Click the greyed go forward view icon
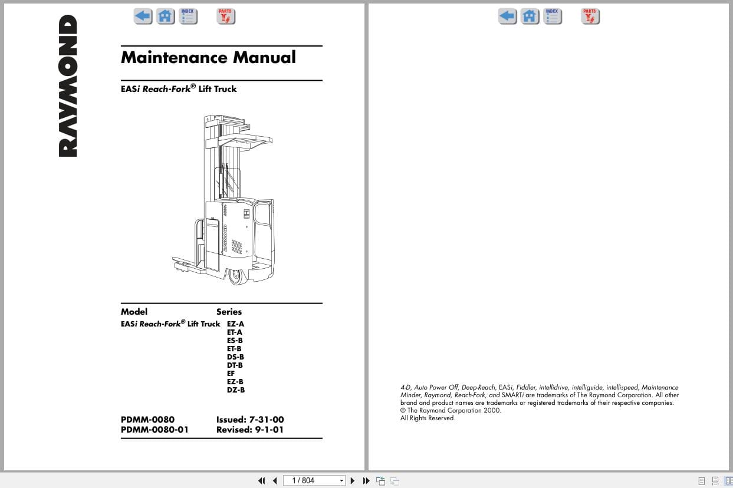The width and height of the screenshot is (733, 488). point(395,481)
